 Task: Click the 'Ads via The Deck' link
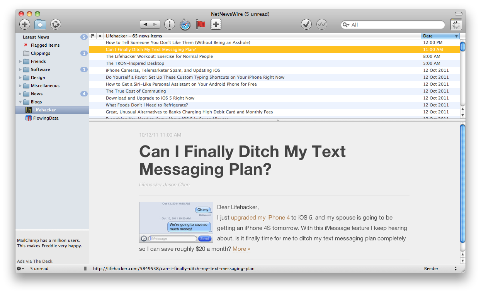[x=35, y=261]
